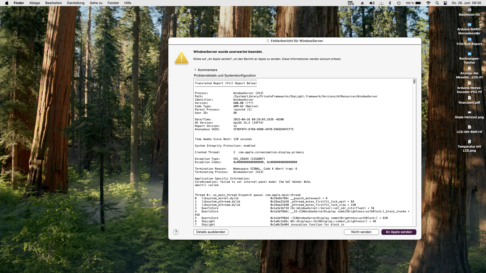This screenshot has height=273, width=486.
Task: Click the help question mark button
Action: (x=176, y=232)
